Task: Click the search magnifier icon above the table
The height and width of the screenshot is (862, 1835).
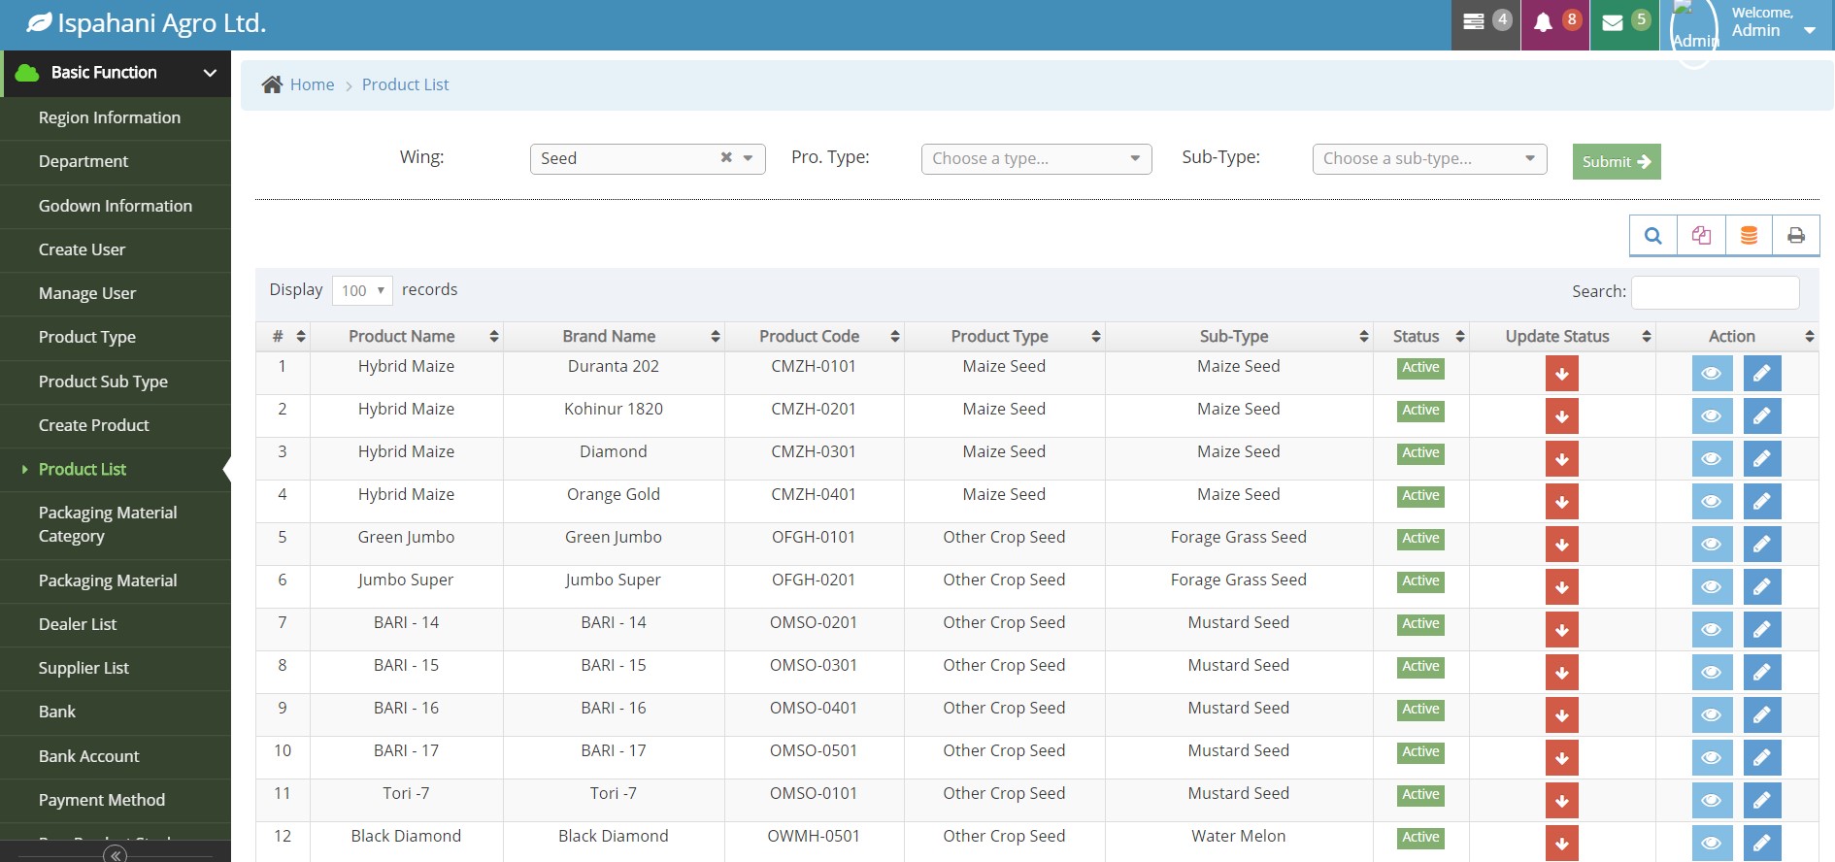Action: (x=1652, y=236)
